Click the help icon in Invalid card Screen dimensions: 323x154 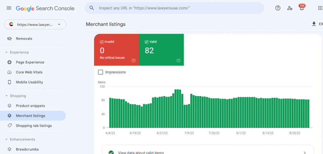(x=133, y=60)
